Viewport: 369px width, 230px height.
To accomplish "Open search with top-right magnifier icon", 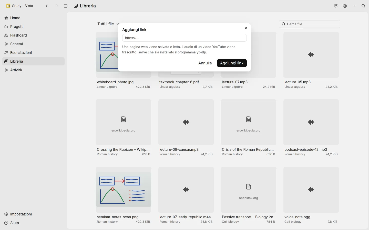I will 363,6.
